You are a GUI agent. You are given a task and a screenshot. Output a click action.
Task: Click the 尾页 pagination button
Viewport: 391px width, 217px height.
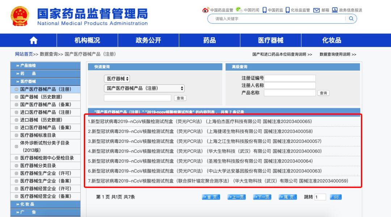point(288,197)
